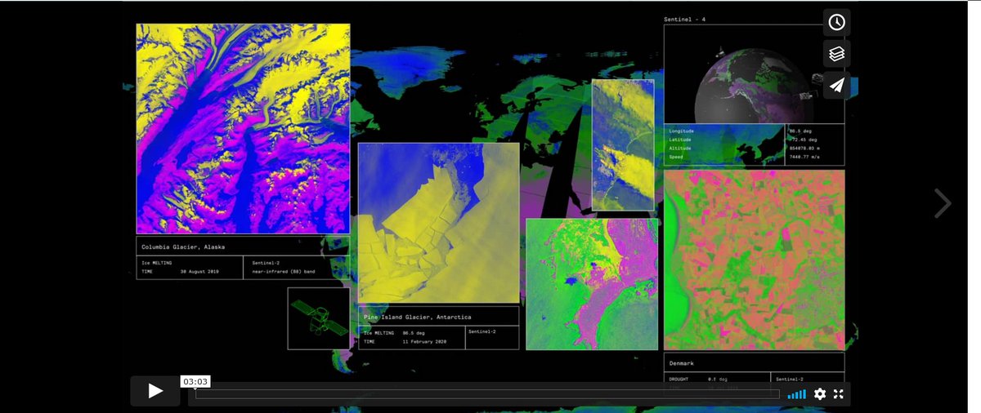Click the Sentinel-4 globe view
The image size is (981, 413).
tap(754, 73)
